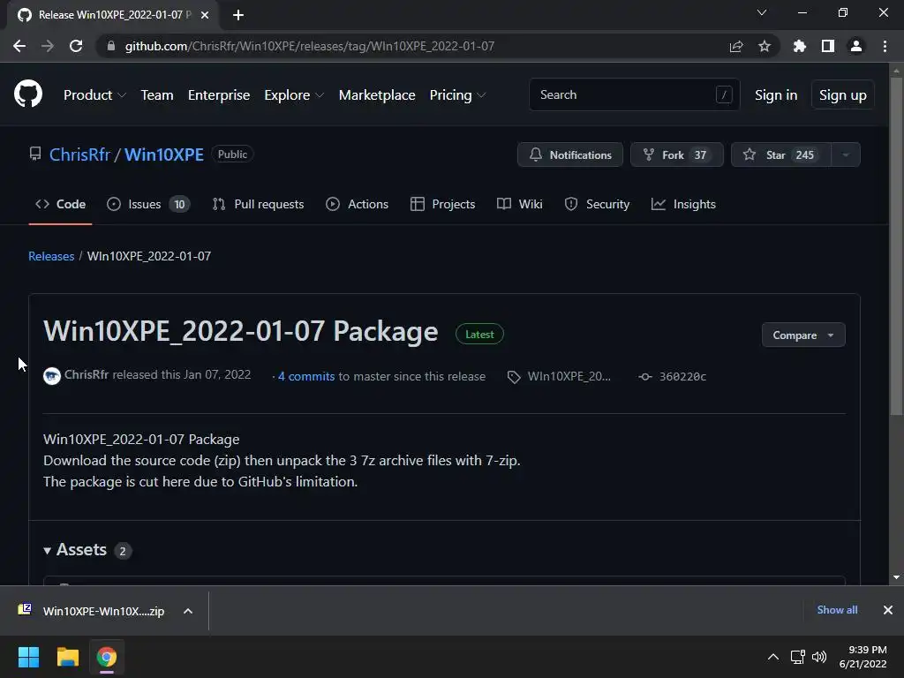Click the browser address bar URL
Viewport: 904px width, 678px height.
[x=310, y=46]
